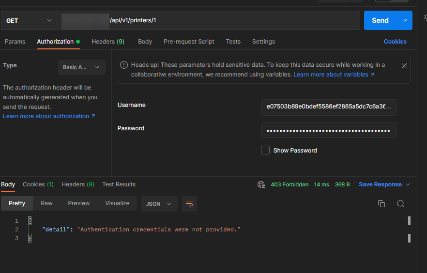Select the response Body tab
Screen dimensions: 427x273
8,184
